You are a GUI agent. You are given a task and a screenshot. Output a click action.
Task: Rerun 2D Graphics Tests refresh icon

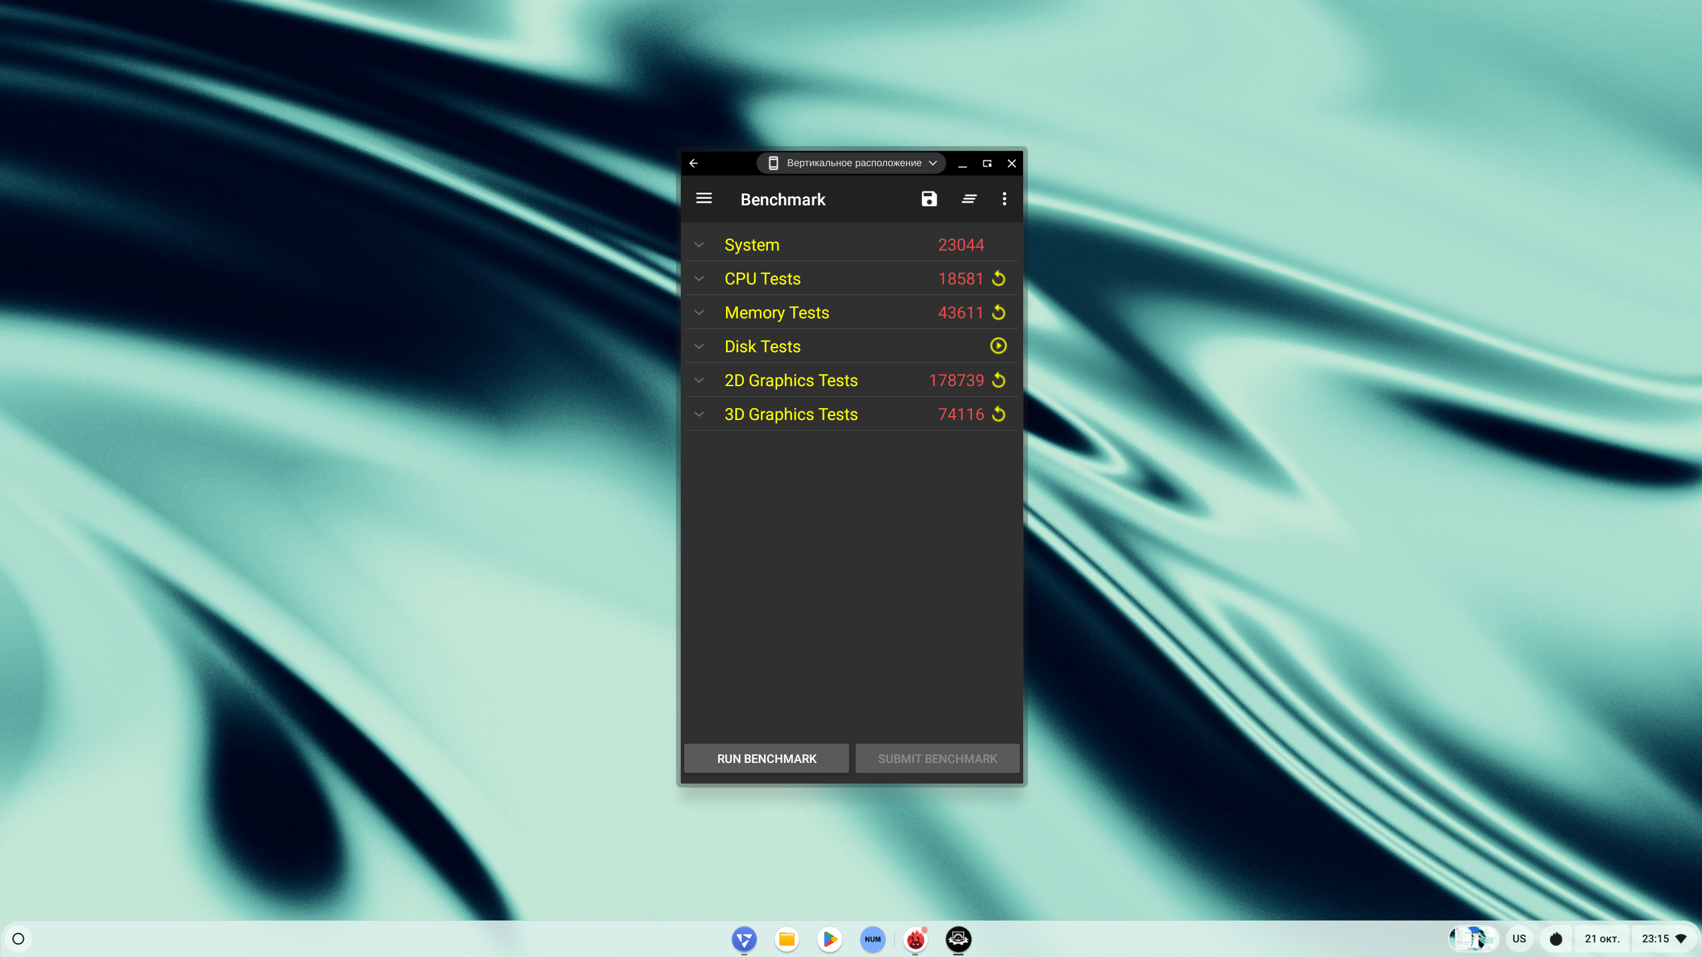tap(998, 380)
